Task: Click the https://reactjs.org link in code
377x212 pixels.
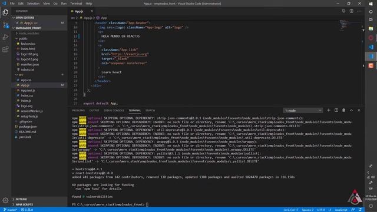Action: tap(130, 54)
